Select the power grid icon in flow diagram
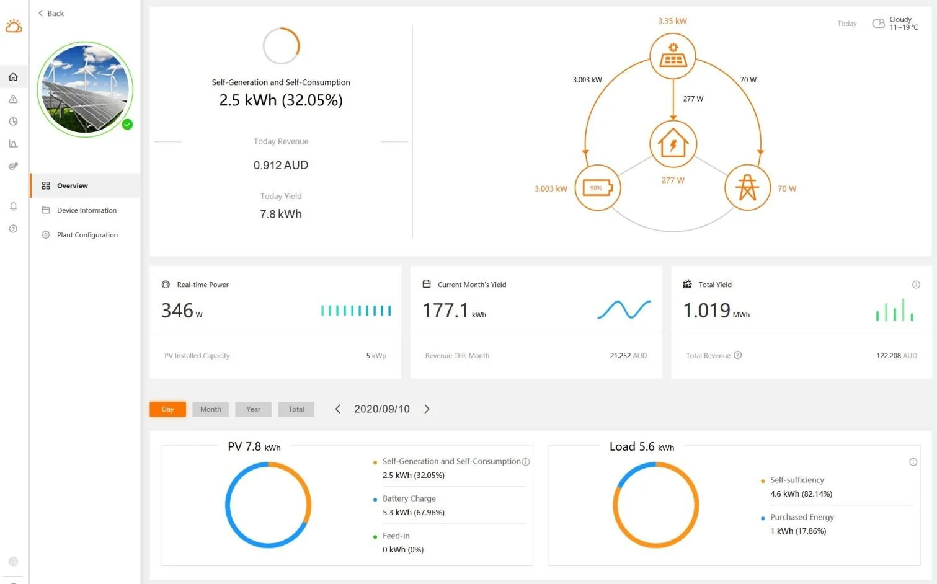 pyautogui.click(x=747, y=187)
